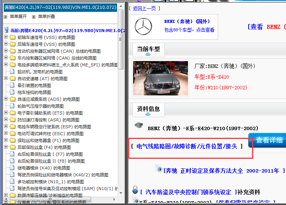
Task: Click the folder icon for 前轴车速信号 (VSS)
Action: point(13,37)
